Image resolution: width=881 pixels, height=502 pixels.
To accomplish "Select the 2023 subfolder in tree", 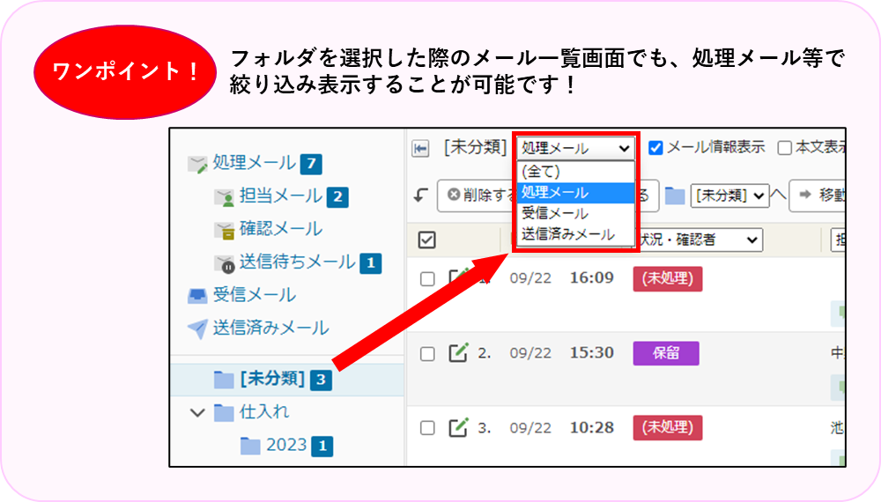I will (x=285, y=446).
